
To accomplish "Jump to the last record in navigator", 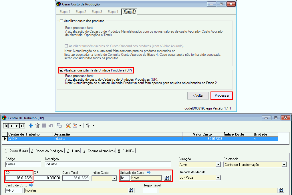I will click(x=23, y=126).
